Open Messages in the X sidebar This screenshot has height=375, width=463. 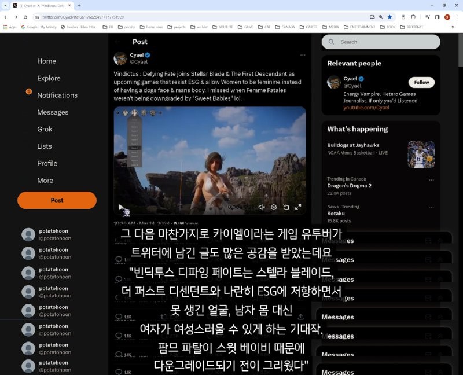click(53, 112)
